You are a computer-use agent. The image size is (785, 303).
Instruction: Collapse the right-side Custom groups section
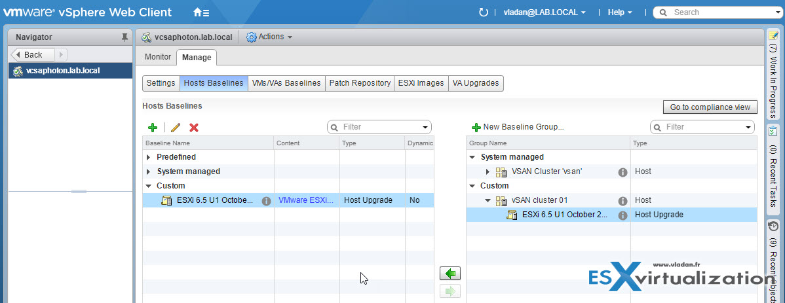pyautogui.click(x=472, y=186)
